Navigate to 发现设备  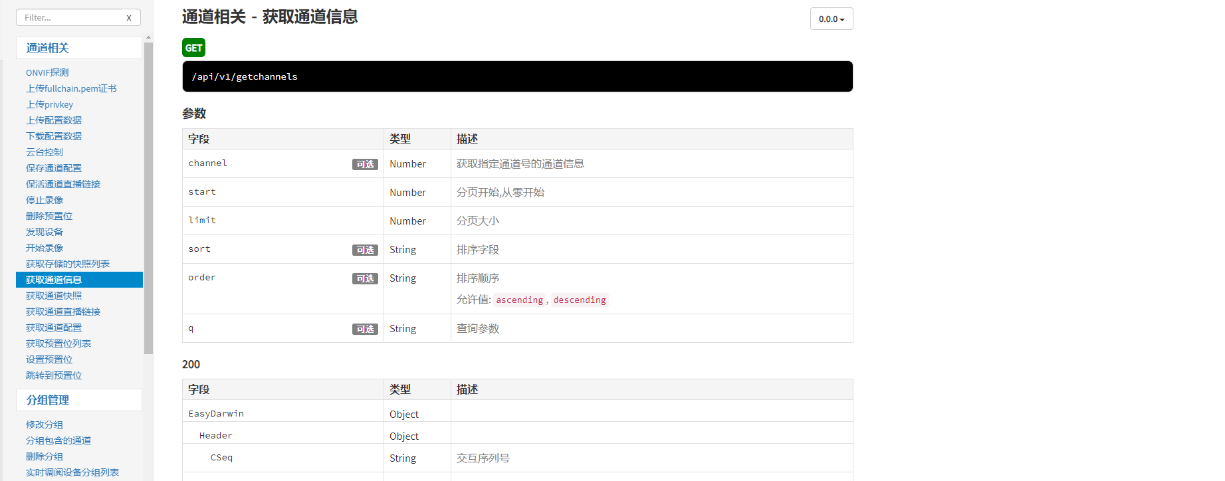45,232
